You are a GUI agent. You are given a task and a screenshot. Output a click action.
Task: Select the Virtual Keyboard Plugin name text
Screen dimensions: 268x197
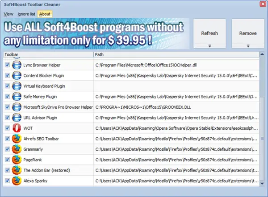44,86
